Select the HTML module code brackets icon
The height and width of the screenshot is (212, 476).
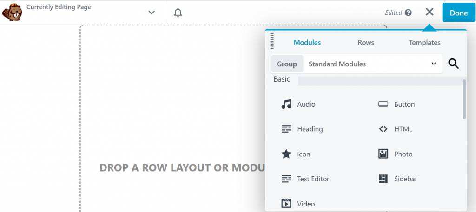click(383, 129)
